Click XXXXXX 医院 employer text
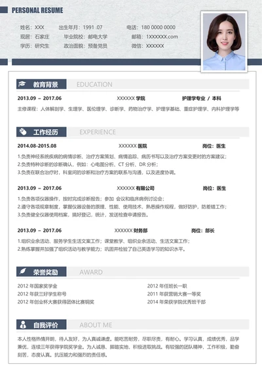This screenshot has width=262, height=371. [133, 146]
